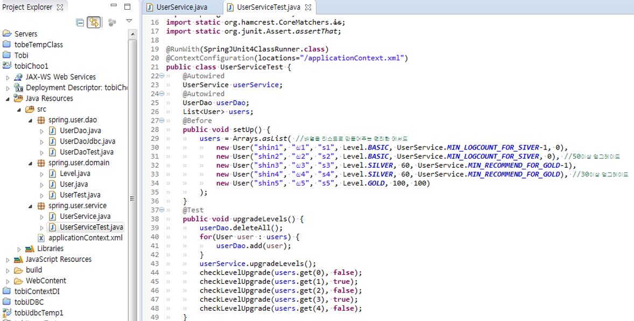
Task: Fold the @Autowired block at line 24
Action: [162, 93]
